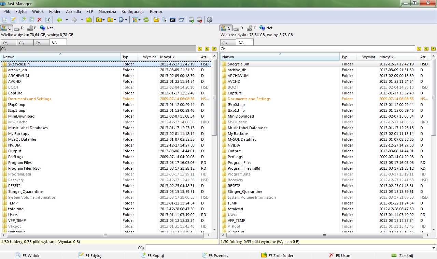
Task: Click the root folder icon beside left path bar
Action: pos(200,49)
